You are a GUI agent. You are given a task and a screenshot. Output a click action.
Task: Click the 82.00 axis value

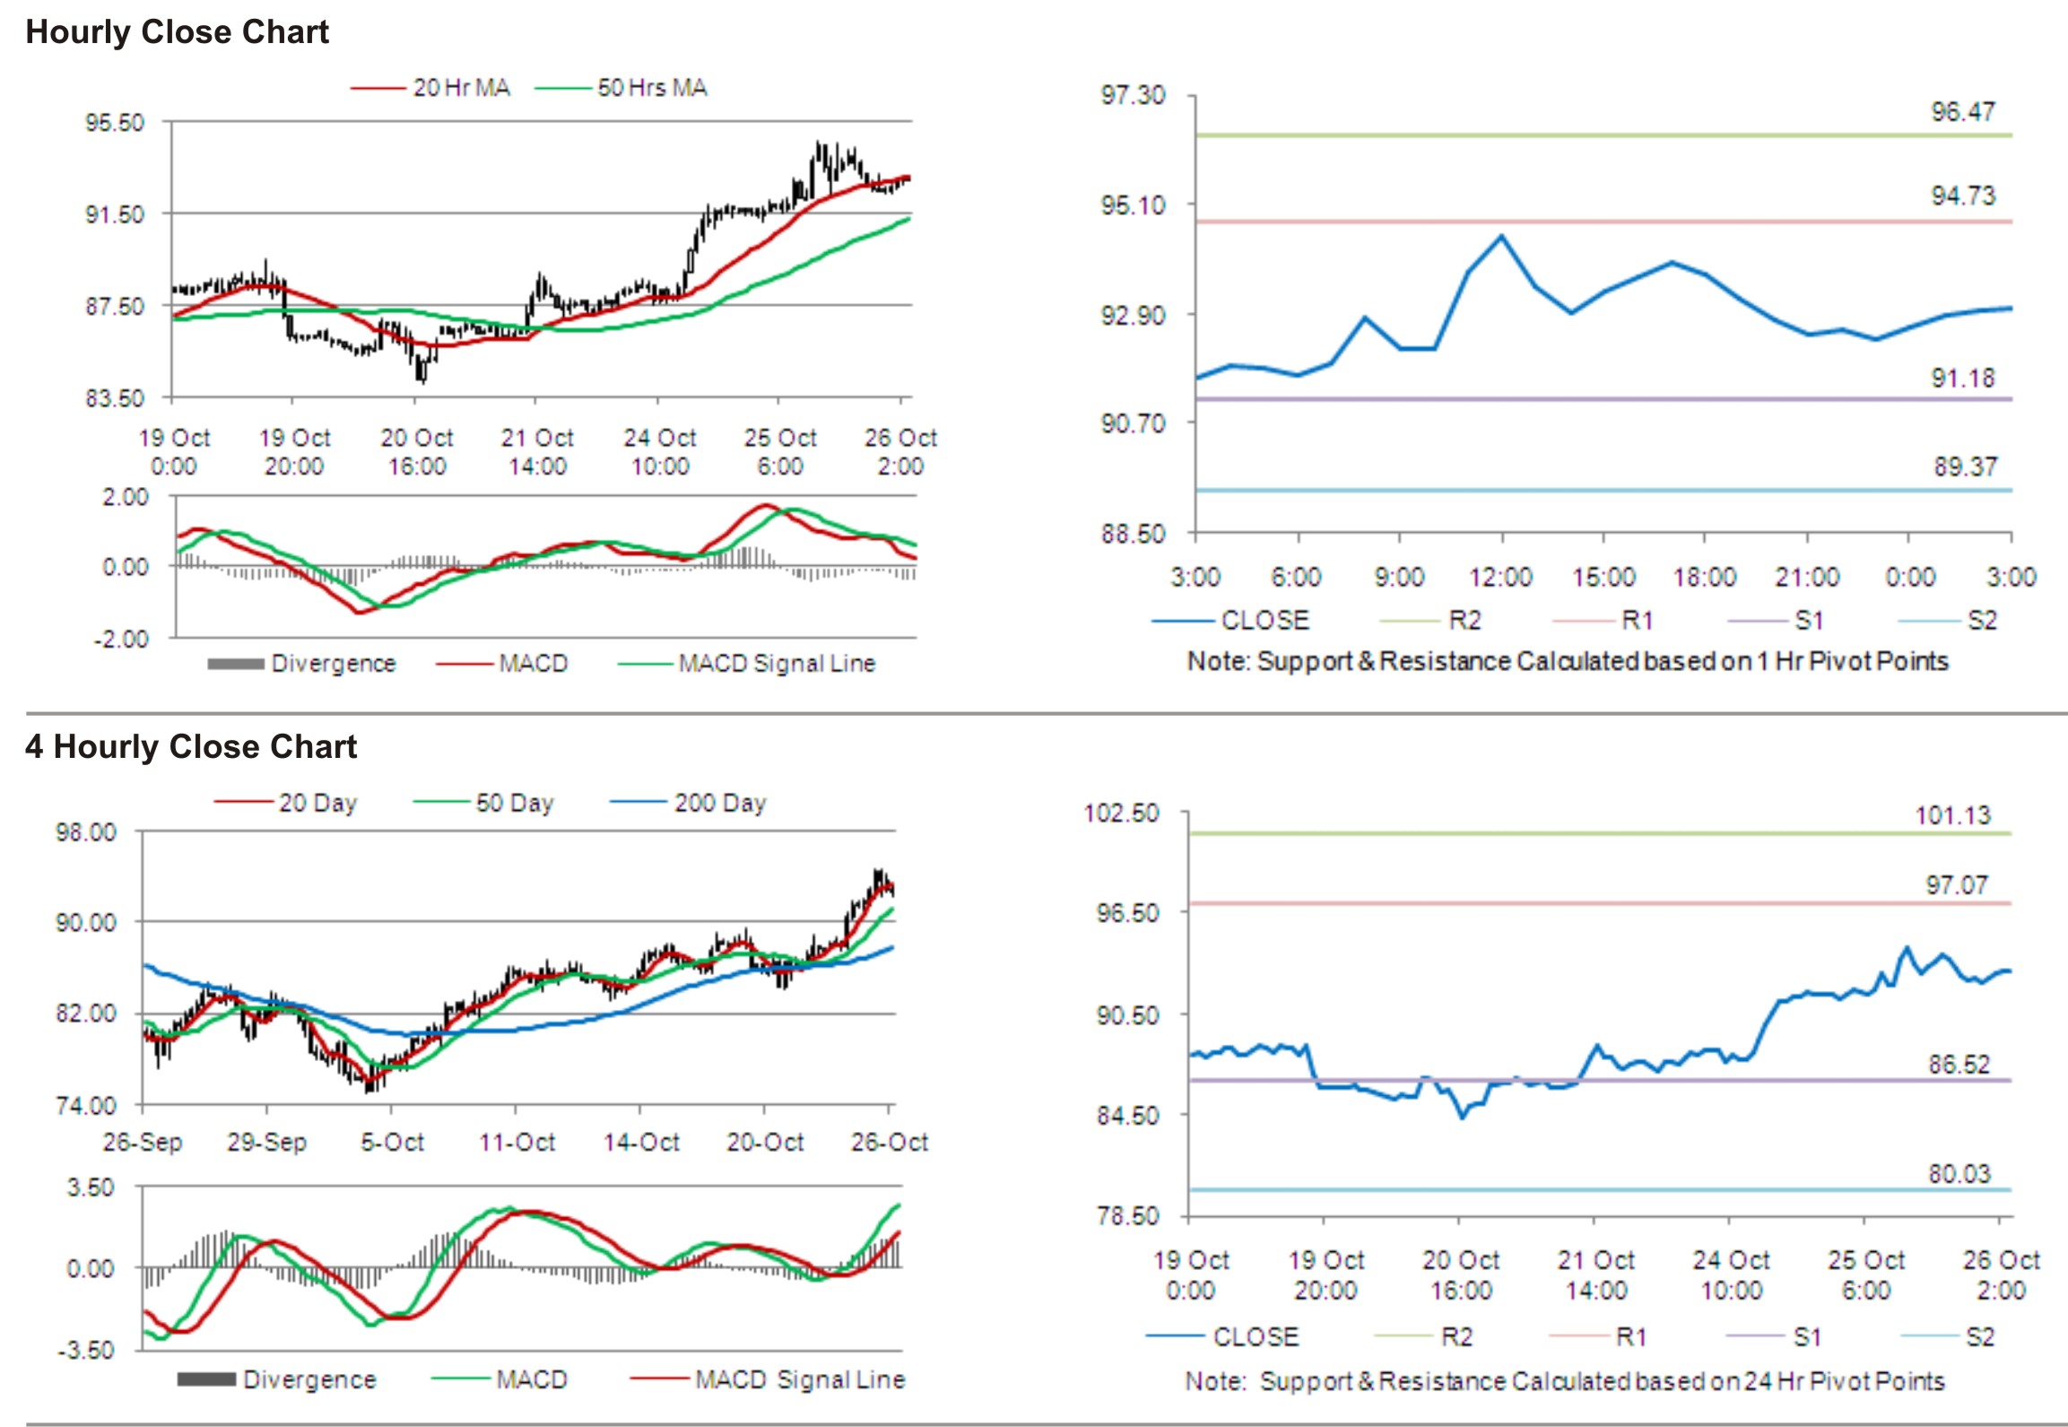86,1014
